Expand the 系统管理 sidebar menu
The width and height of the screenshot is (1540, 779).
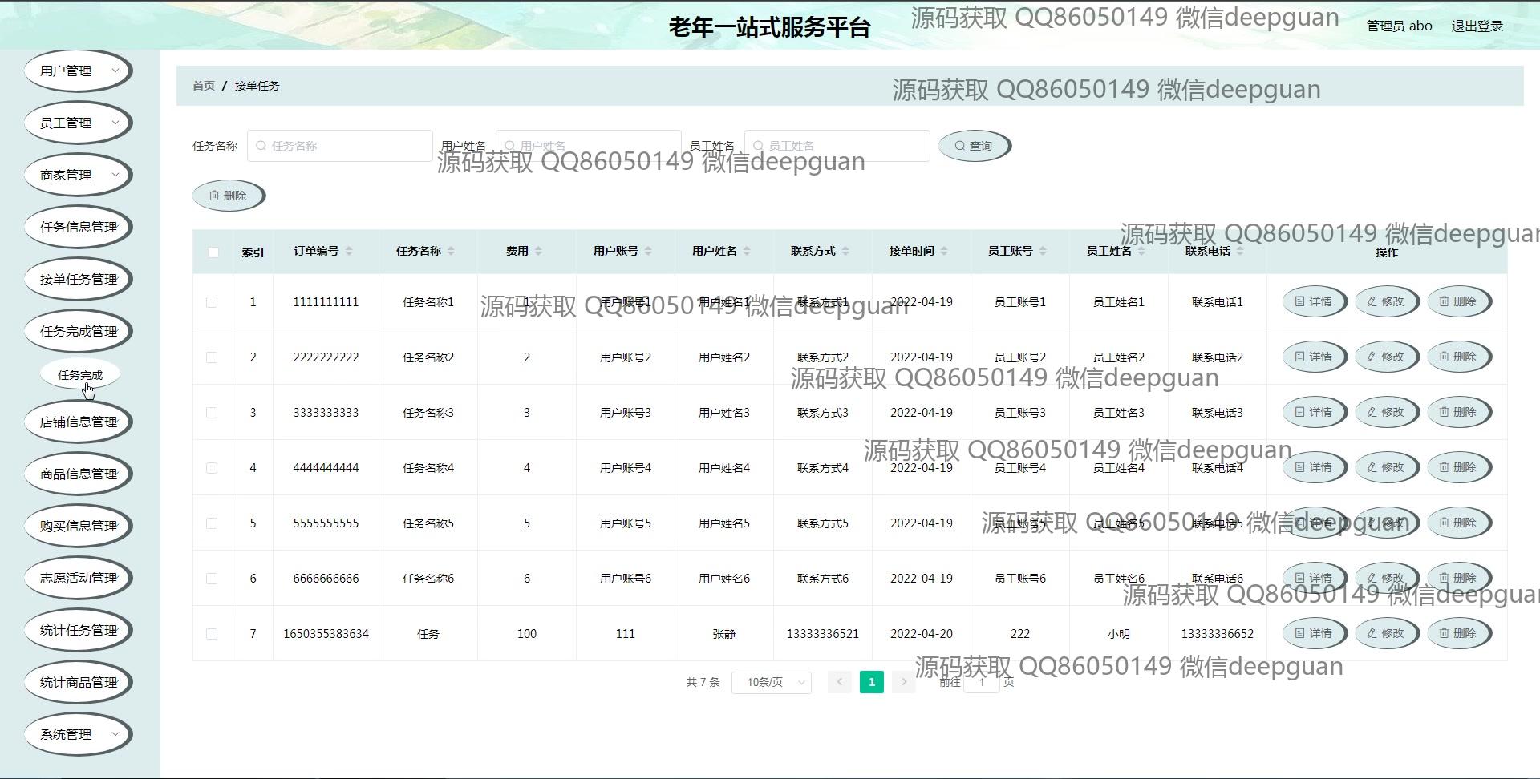click(78, 734)
